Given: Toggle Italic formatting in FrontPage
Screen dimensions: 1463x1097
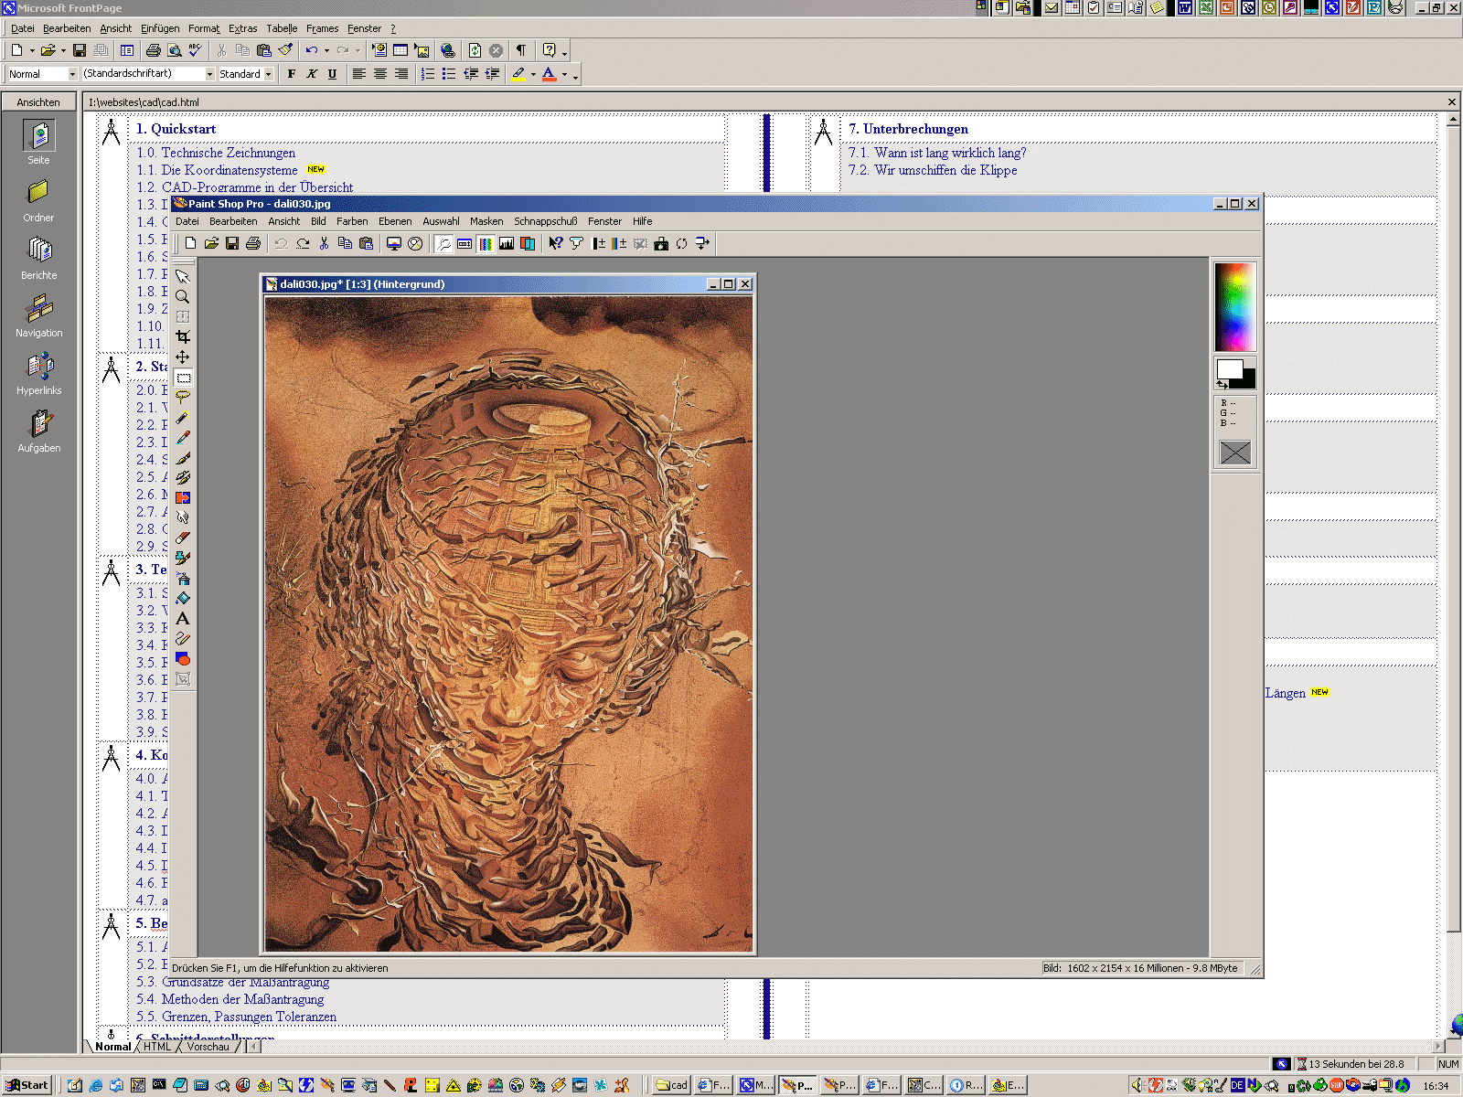Looking at the screenshot, I should coord(312,74).
